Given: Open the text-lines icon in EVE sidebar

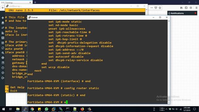Looking at the screenshot, I should [3, 33].
